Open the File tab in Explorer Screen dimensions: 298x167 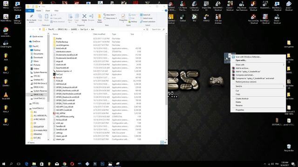coord(30,11)
